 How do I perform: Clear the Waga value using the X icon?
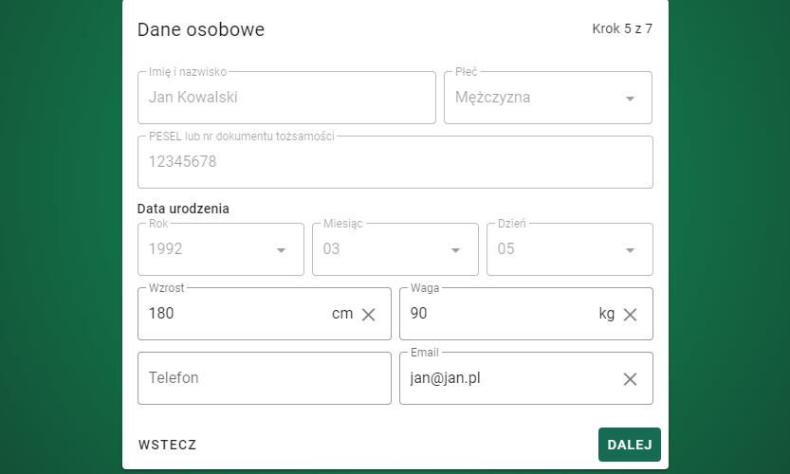(630, 315)
